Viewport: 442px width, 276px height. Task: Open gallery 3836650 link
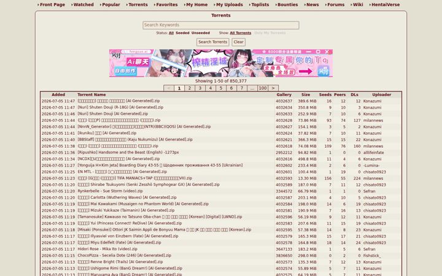pos(284,255)
